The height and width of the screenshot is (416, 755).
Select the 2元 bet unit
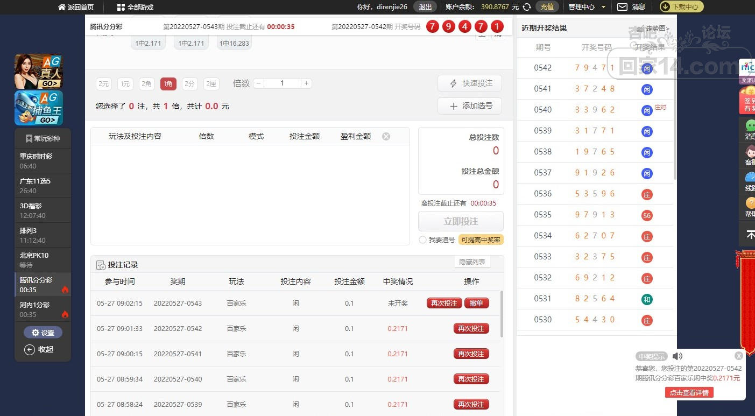pyautogui.click(x=103, y=84)
